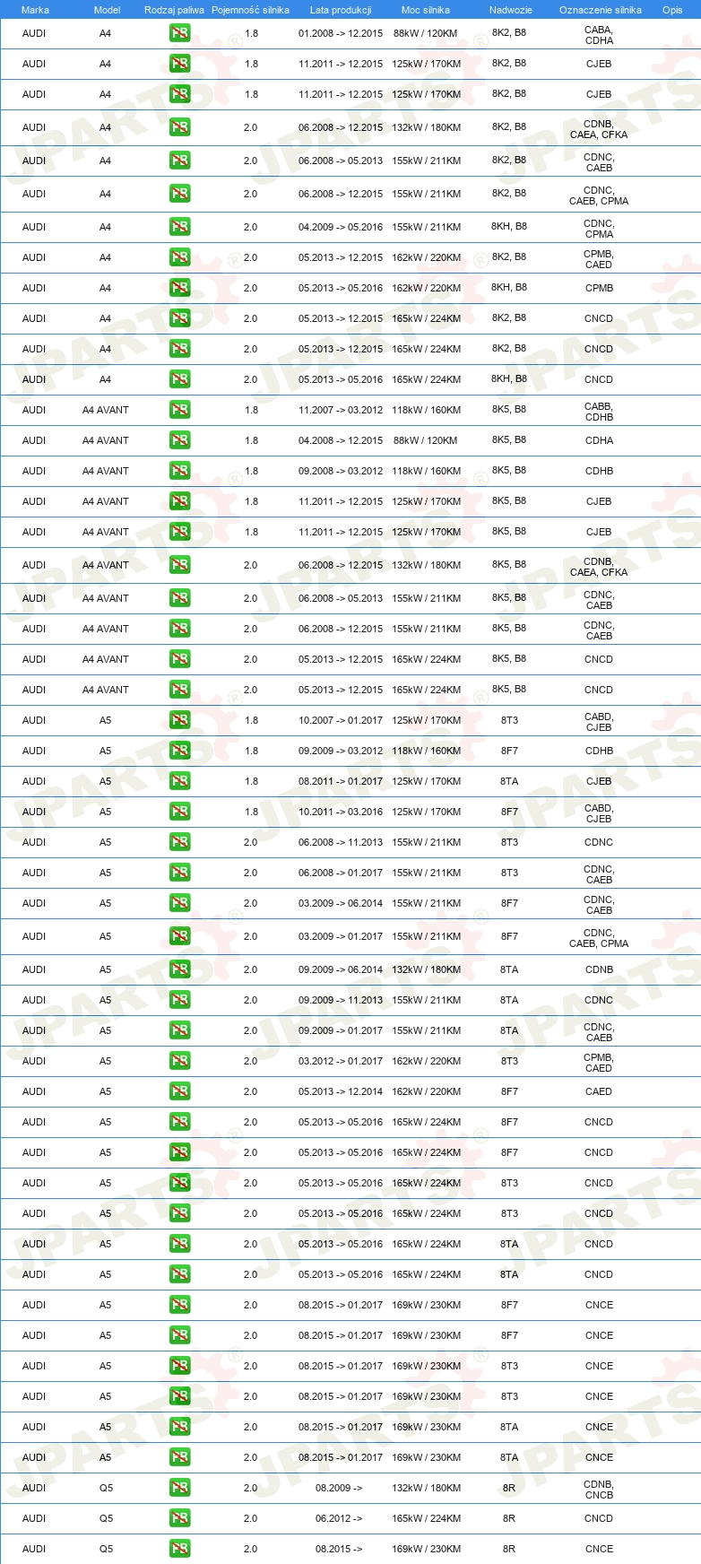Click petrol icon in Q5 132kW/180KM row
701x1564 pixels.
[x=179, y=1488]
